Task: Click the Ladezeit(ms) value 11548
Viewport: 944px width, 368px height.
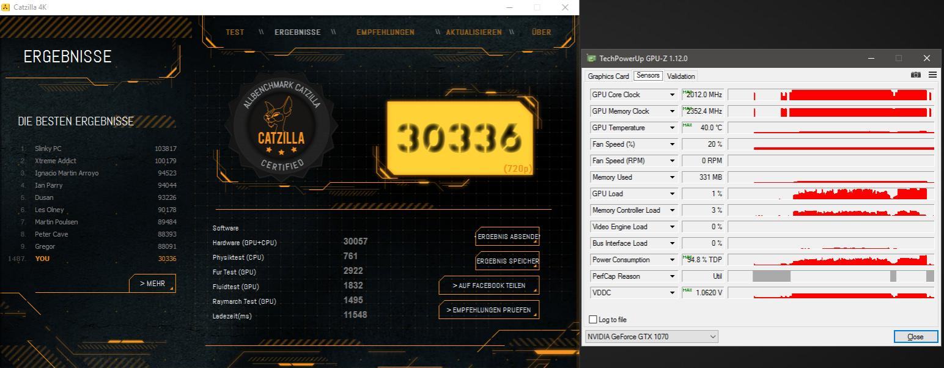Action: click(355, 315)
